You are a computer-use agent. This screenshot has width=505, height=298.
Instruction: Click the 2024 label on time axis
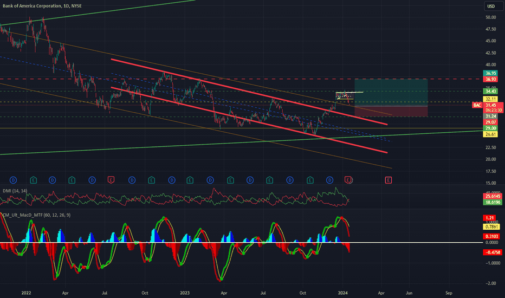click(342, 293)
